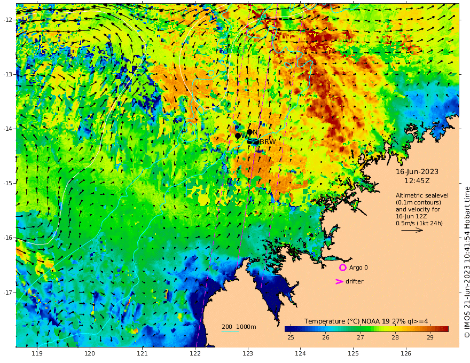This screenshot has height=363, width=470.
Task: Click the longitude axis label 126
Action: point(406,354)
